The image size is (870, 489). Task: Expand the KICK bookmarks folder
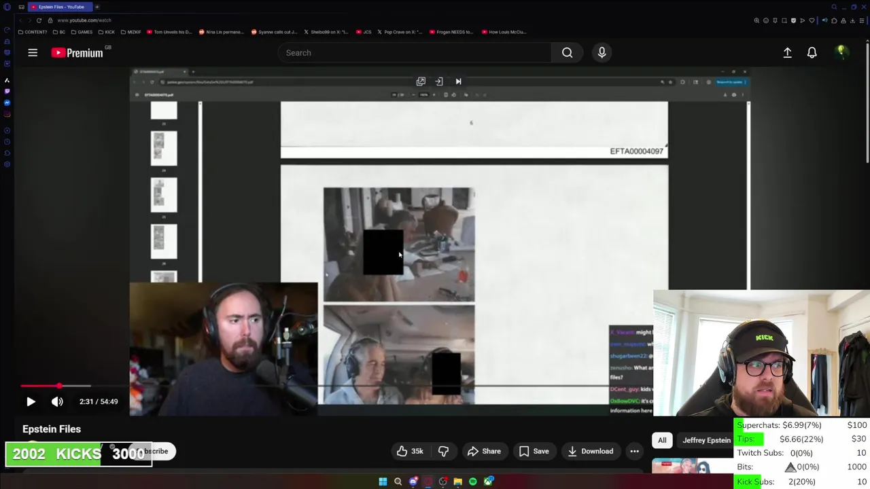107,32
